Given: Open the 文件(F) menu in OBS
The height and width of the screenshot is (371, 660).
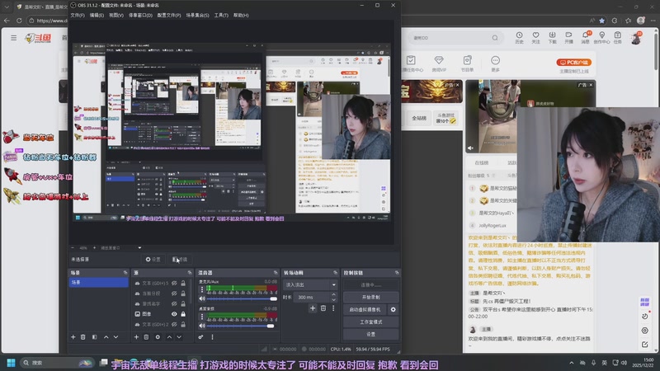Looking at the screenshot, I should click(x=78, y=15).
